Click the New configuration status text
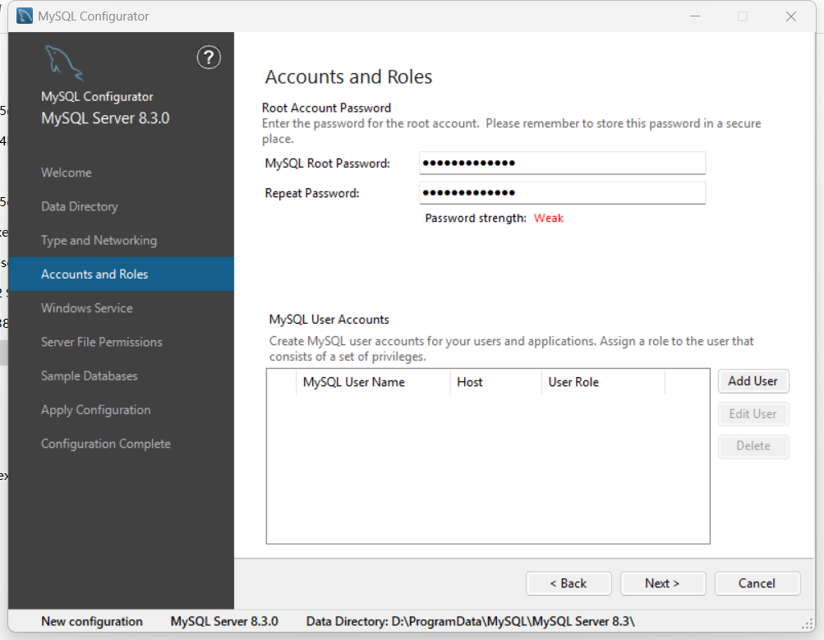The image size is (824, 640). [x=92, y=622]
